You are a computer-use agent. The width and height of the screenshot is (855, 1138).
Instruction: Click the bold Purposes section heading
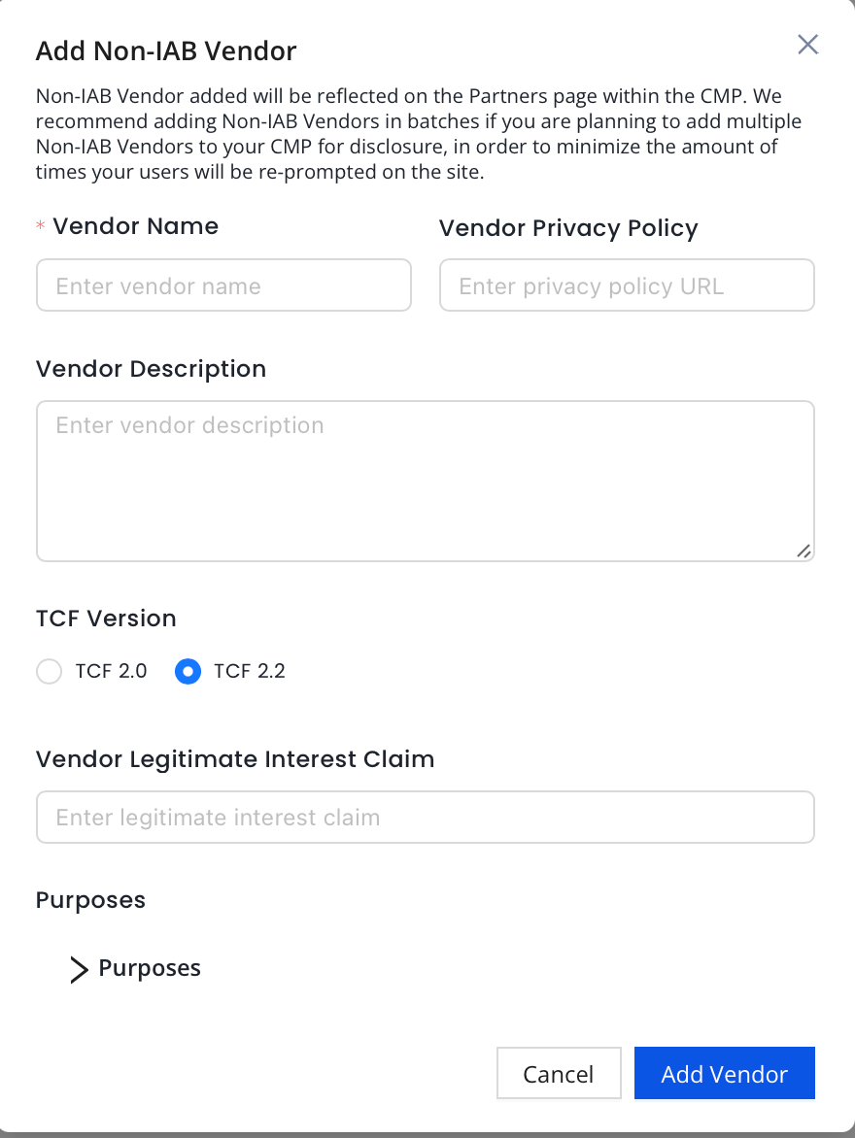pyautogui.click(x=90, y=900)
